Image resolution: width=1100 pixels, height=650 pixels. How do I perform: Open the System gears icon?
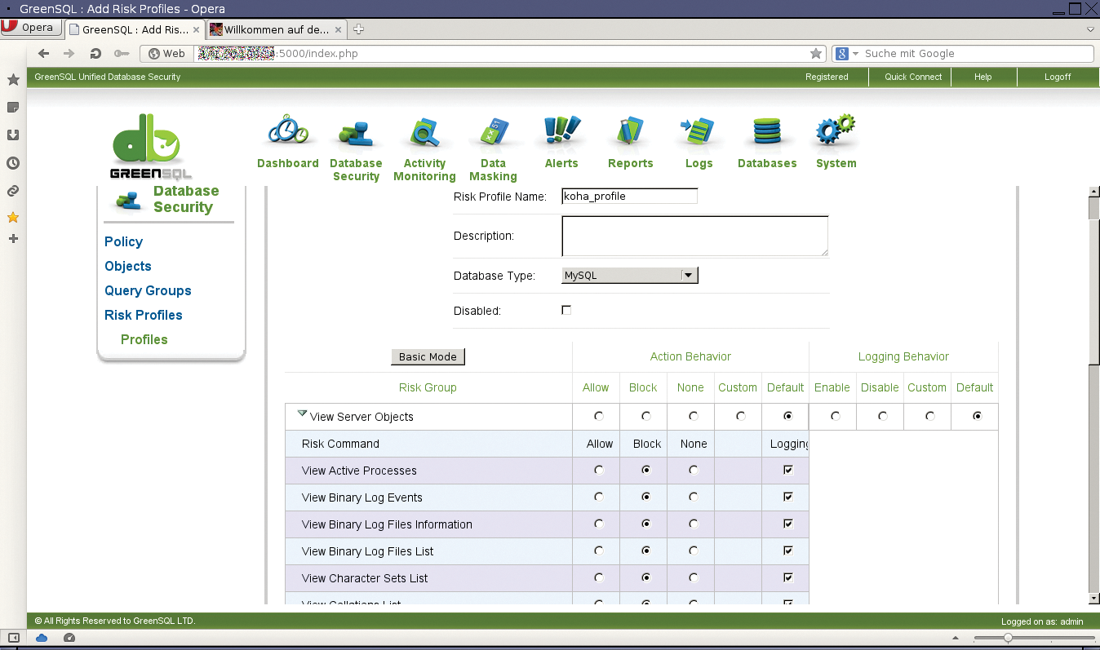(836, 130)
